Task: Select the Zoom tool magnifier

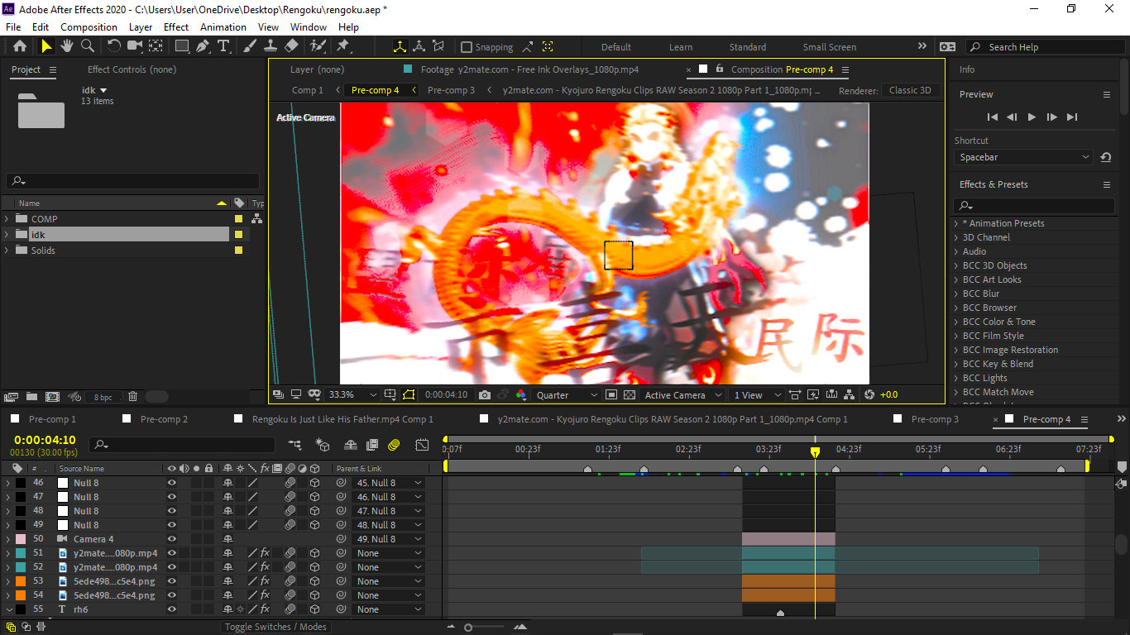Action: pyautogui.click(x=87, y=46)
